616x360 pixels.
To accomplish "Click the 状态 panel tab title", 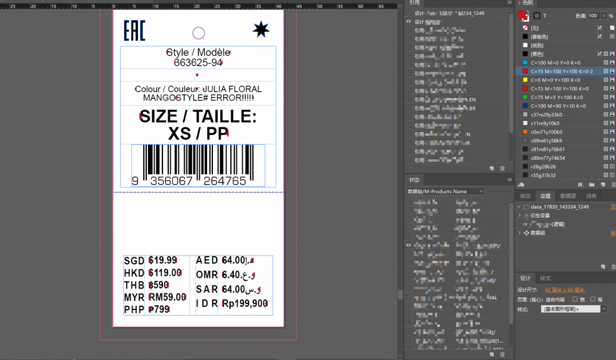I will pos(414,180).
